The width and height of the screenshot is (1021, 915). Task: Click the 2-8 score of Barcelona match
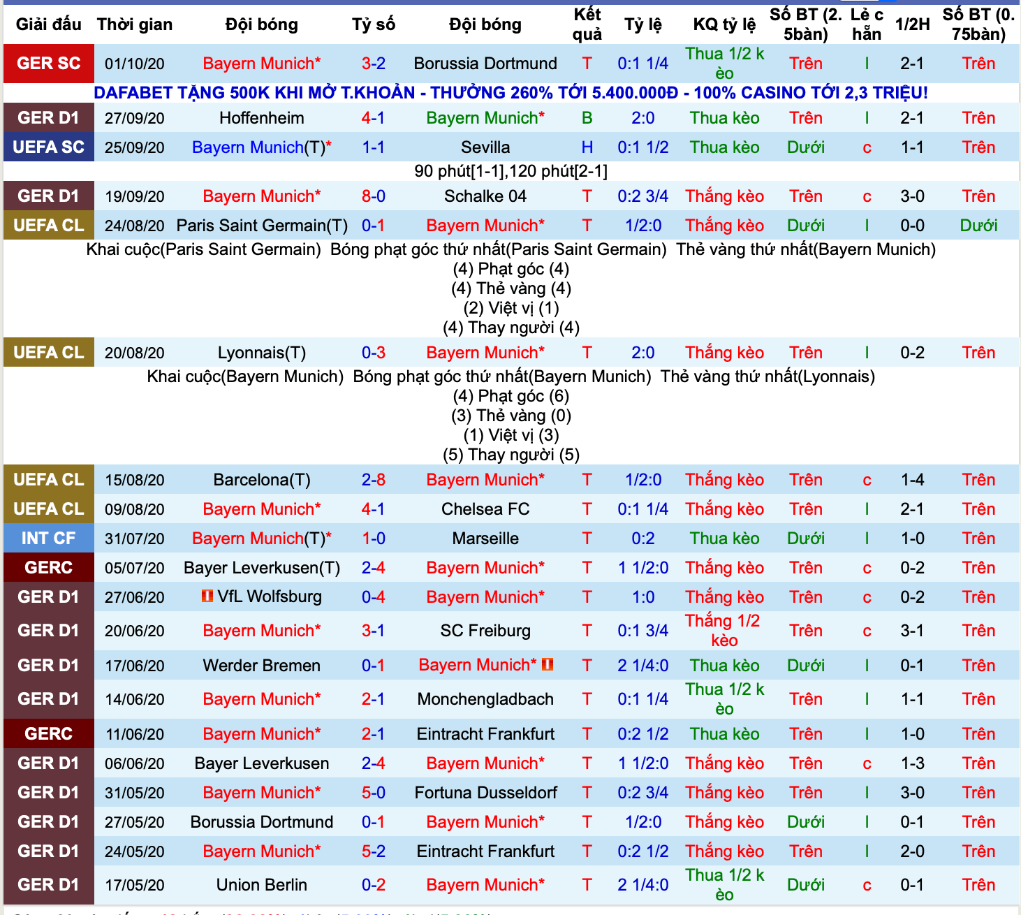pos(374,480)
